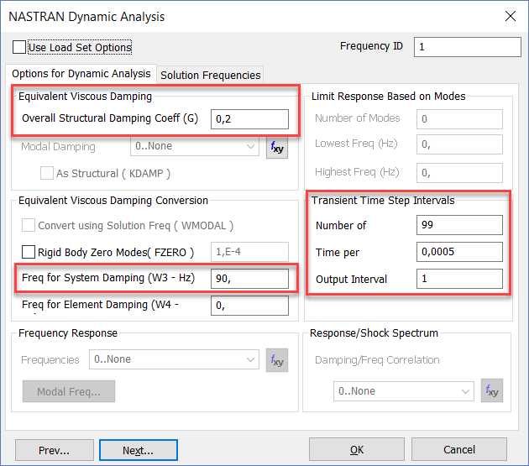The image size is (529, 466).
Task: Click the Limit Response Based on Modes label
Action: click(x=388, y=97)
